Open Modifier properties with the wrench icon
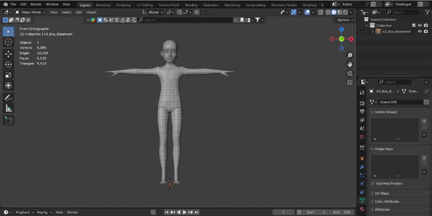 point(362,167)
